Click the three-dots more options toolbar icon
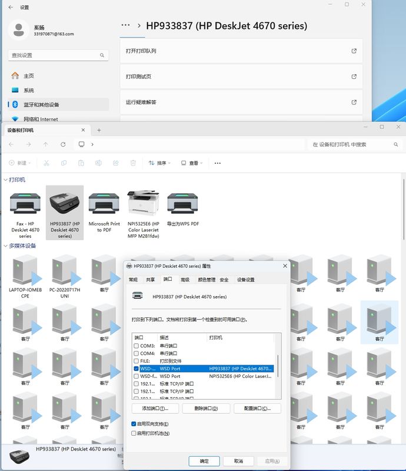 click(217, 163)
